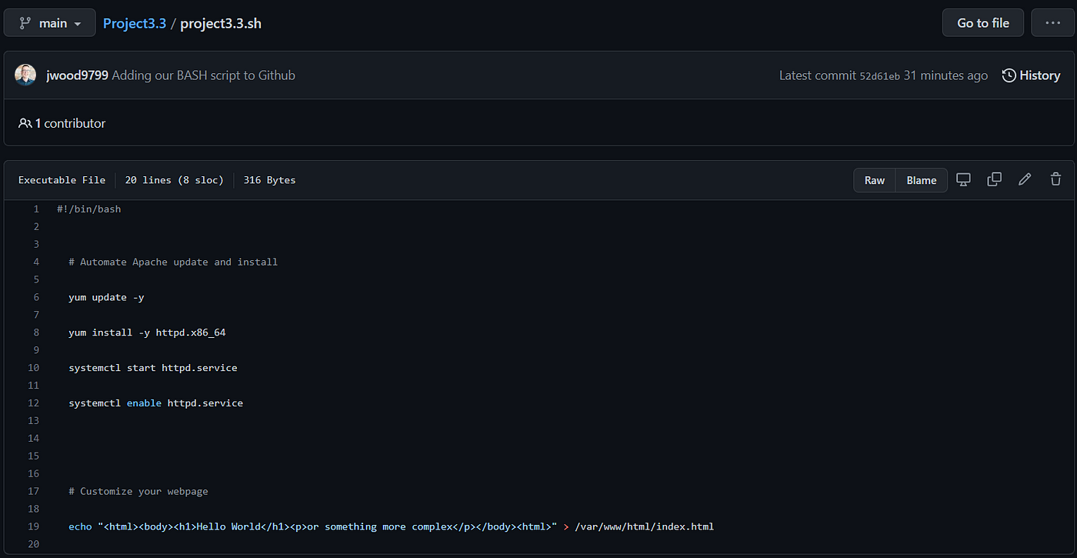View file History
The image size is (1077, 558).
(1031, 75)
